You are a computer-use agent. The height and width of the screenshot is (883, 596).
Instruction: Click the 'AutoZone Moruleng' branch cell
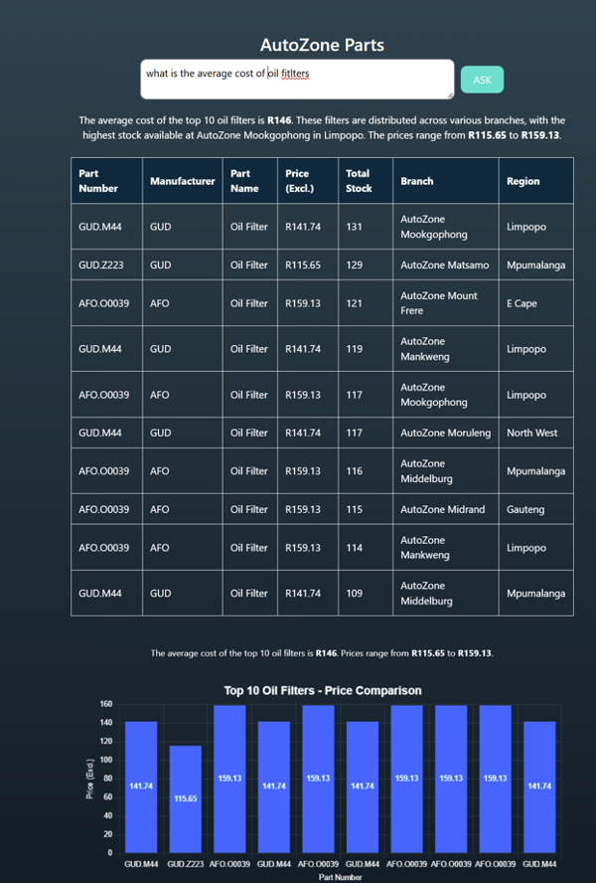click(x=446, y=433)
